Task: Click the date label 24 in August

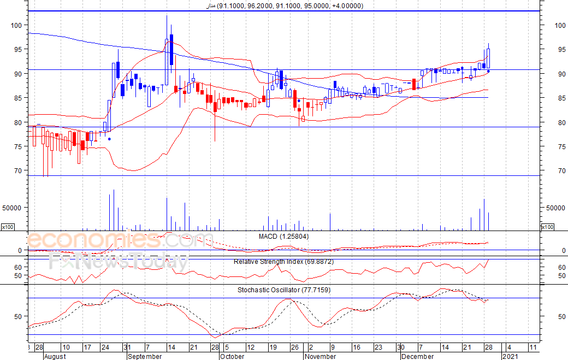Action: pyautogui.click(x=105, y=347)
